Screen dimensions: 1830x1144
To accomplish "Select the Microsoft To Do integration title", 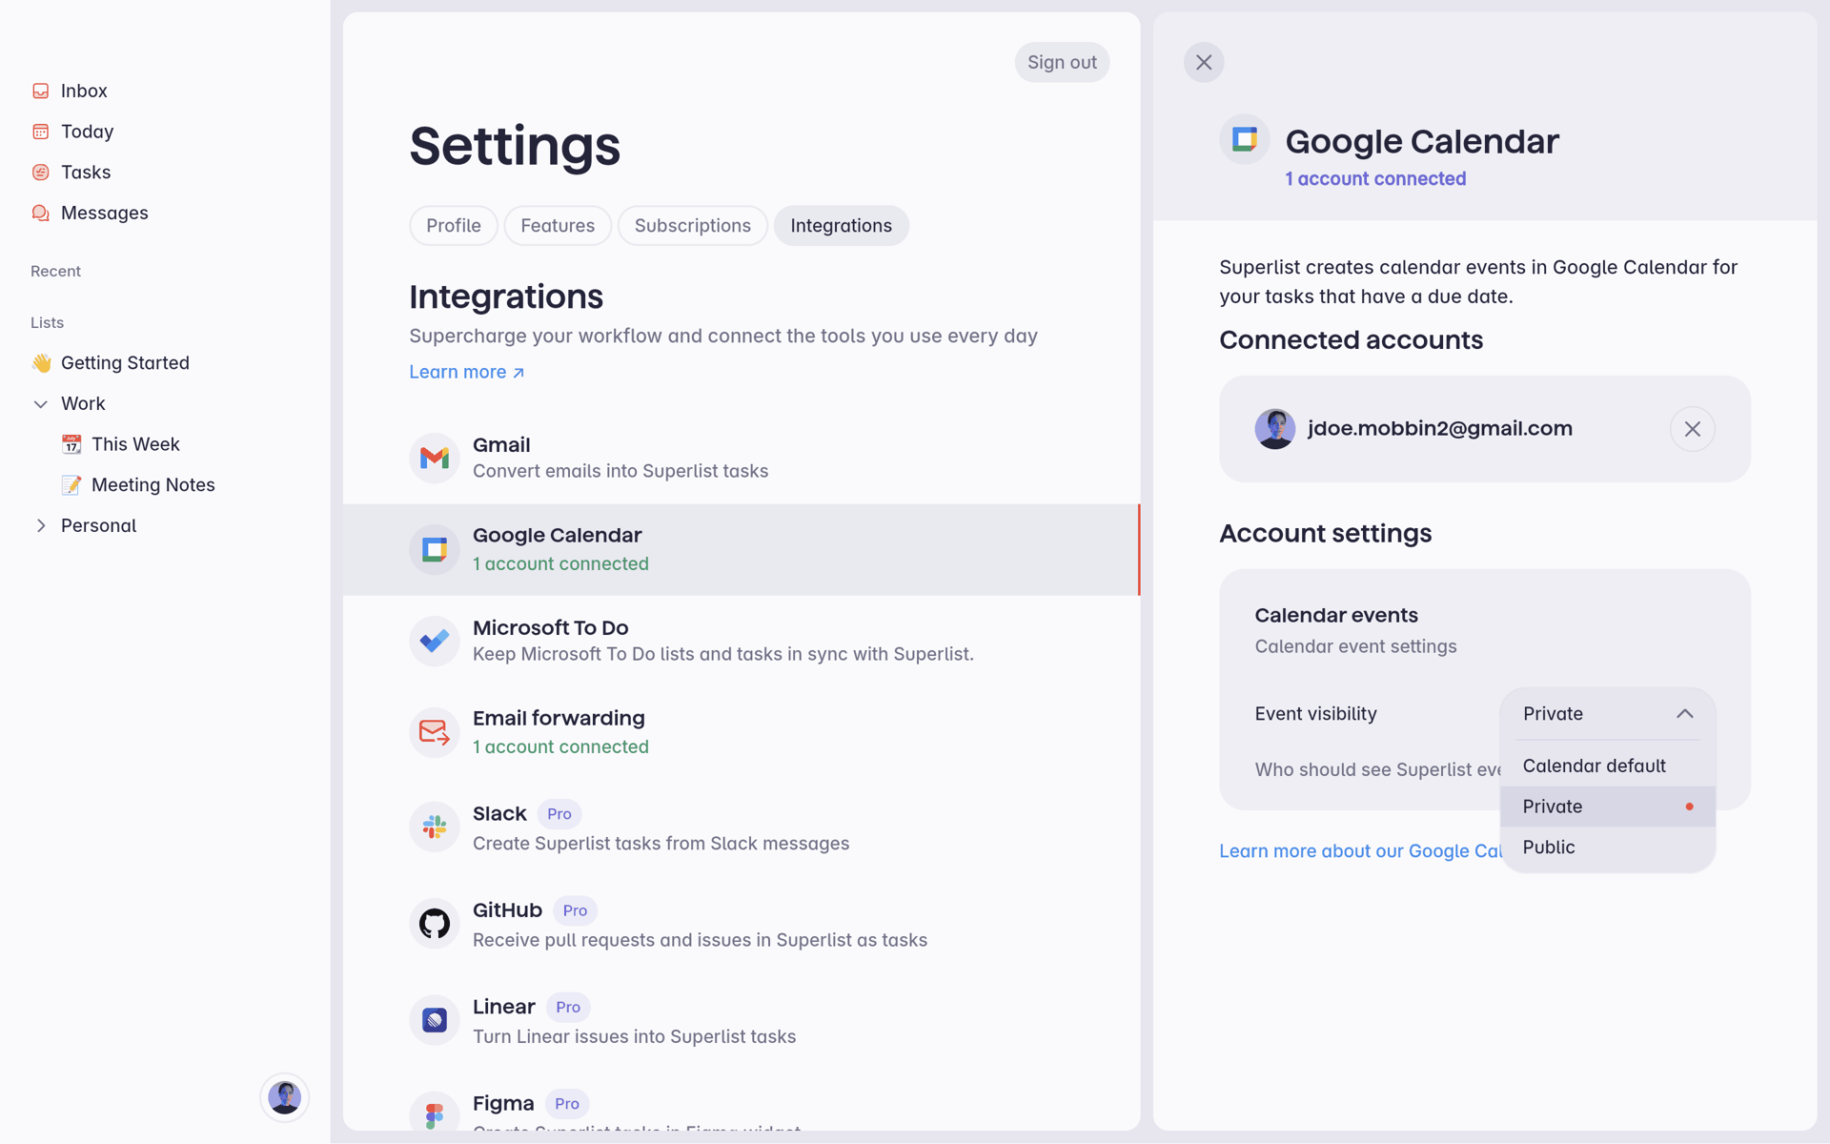I will pos(551,628).
